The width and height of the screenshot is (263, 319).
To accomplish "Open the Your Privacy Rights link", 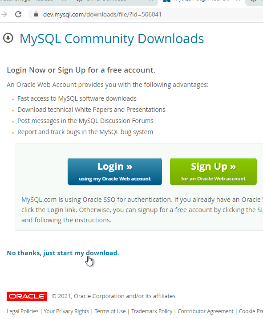I will [66, 311].
